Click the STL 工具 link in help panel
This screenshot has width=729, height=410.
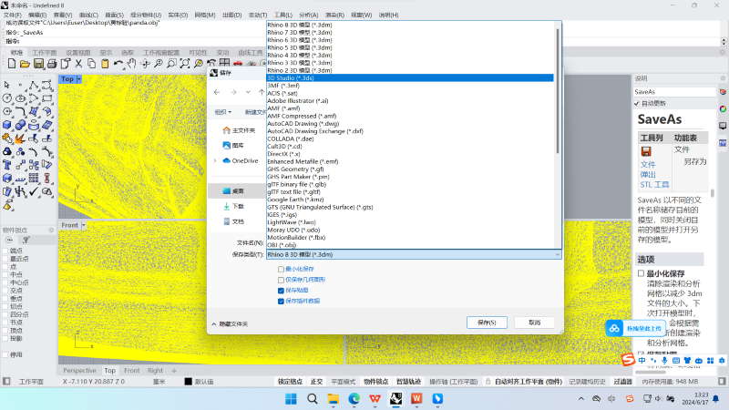point(654,185)
